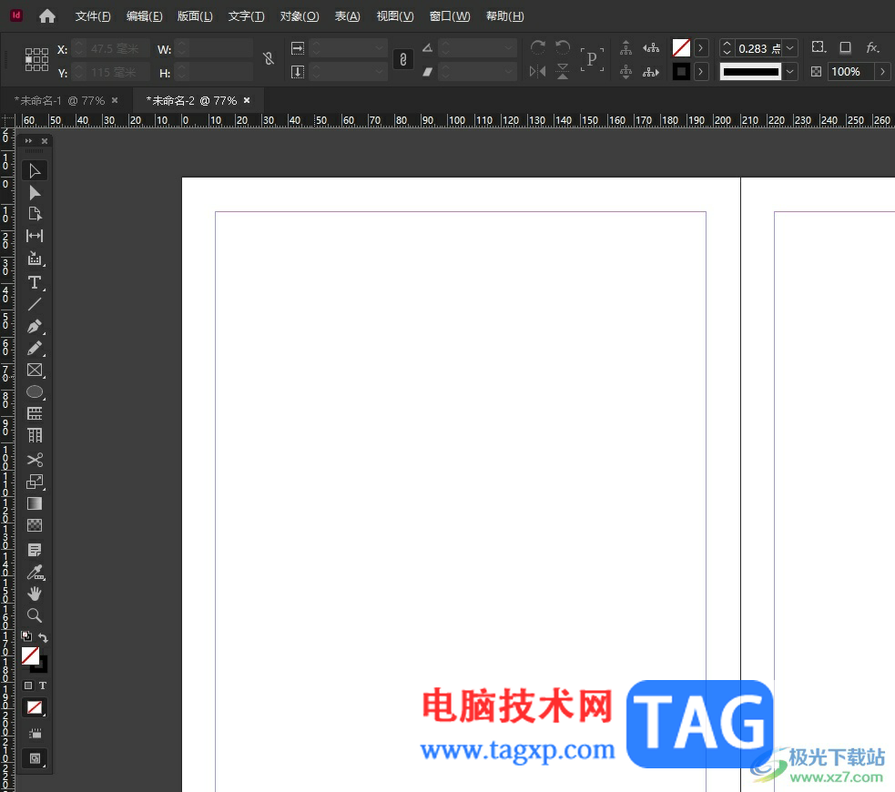Click the stroke weight 0.283 field
895x792 pixels.
point(758,48)
